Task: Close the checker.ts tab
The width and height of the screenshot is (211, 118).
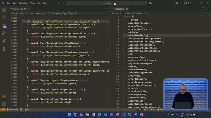Action: coord(127,9)
